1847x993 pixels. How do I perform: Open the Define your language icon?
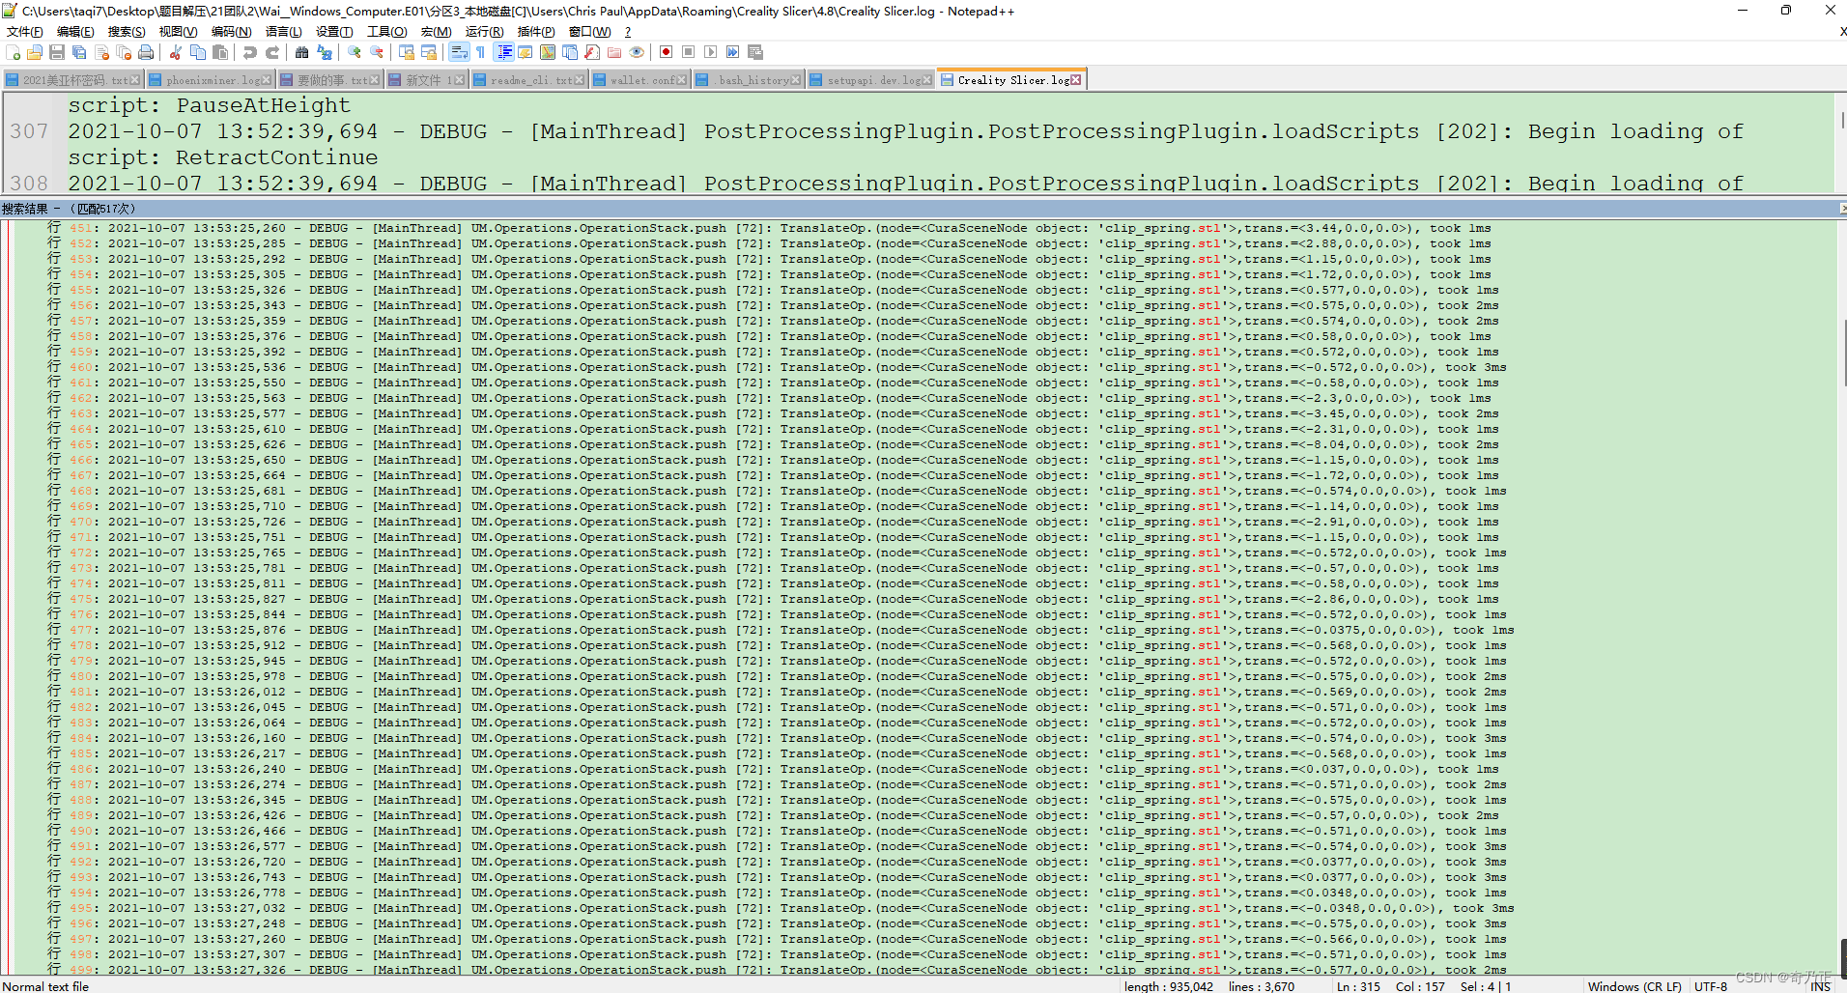pyautogui.click(x=526, y=52)
